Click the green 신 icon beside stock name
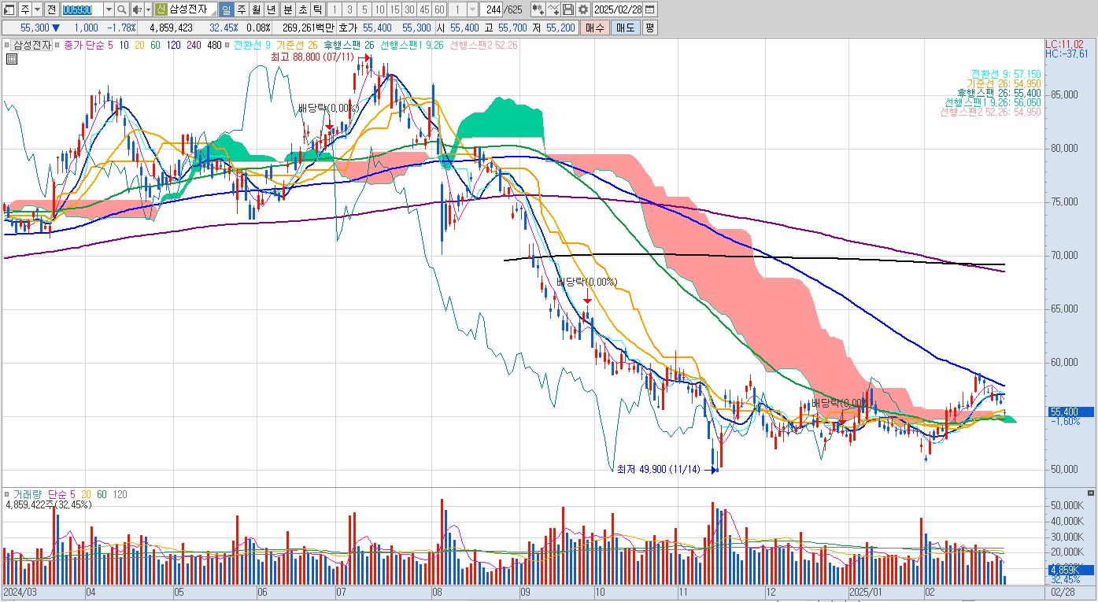 click(161, 9)
